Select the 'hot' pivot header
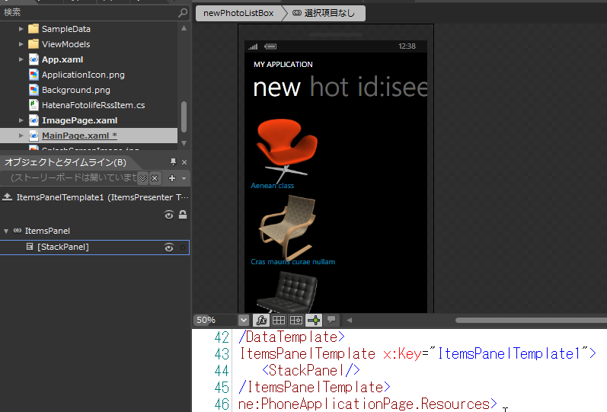Viewport: 607px width, 412px height. click(329, 87)
